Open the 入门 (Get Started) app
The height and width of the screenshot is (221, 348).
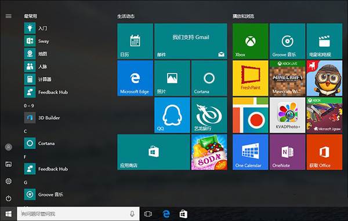[x=35, y=28]
